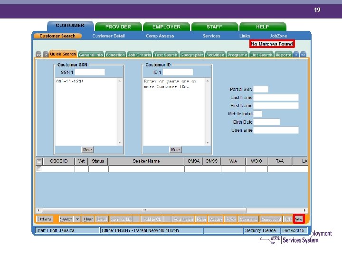Image resolution: width=342 pixels, height=256 pixels.
Task: Open the Comp Assess sub-menu
Action: [160, 36]
